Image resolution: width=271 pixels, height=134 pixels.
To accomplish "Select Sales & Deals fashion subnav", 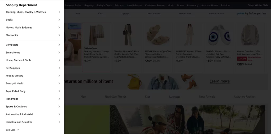I will tap(154, 13).
